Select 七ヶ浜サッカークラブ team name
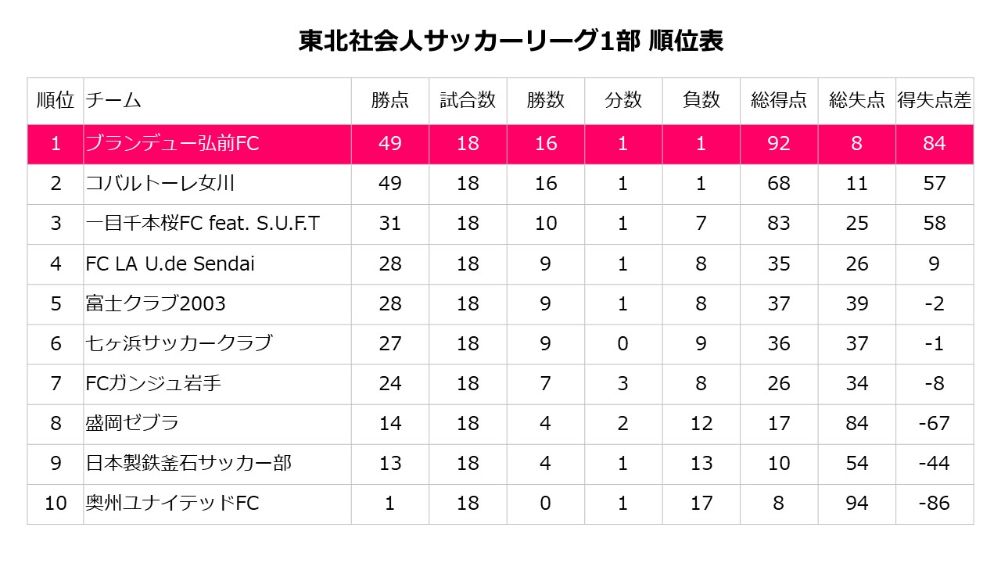 pyautogui.click(x=179, y=343)
